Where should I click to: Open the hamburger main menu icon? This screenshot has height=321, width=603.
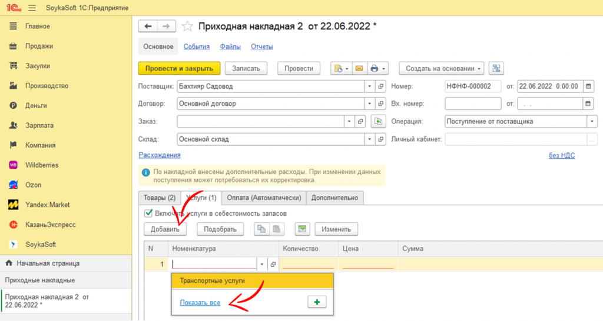(x=32, y=7)
